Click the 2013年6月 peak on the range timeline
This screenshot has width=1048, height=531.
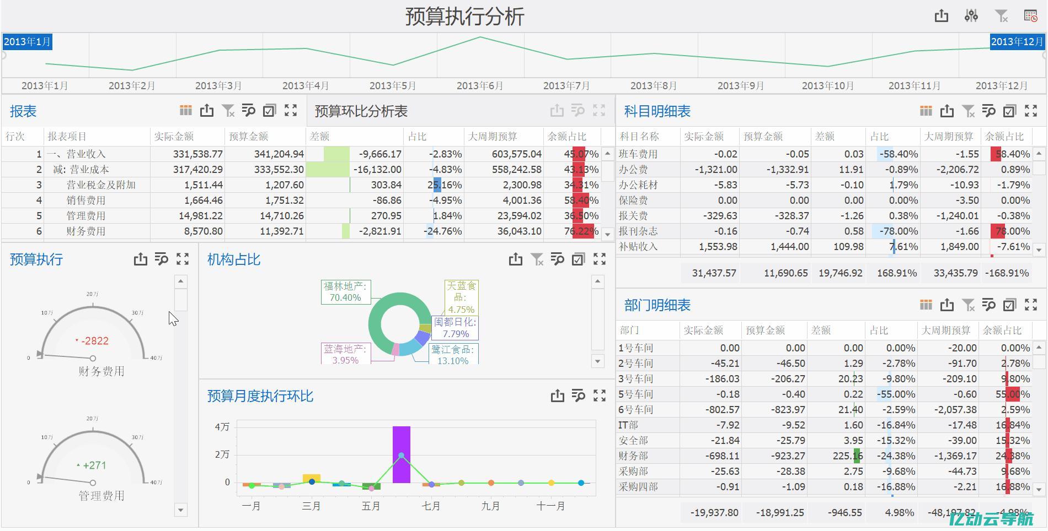[x=480, y=37]
